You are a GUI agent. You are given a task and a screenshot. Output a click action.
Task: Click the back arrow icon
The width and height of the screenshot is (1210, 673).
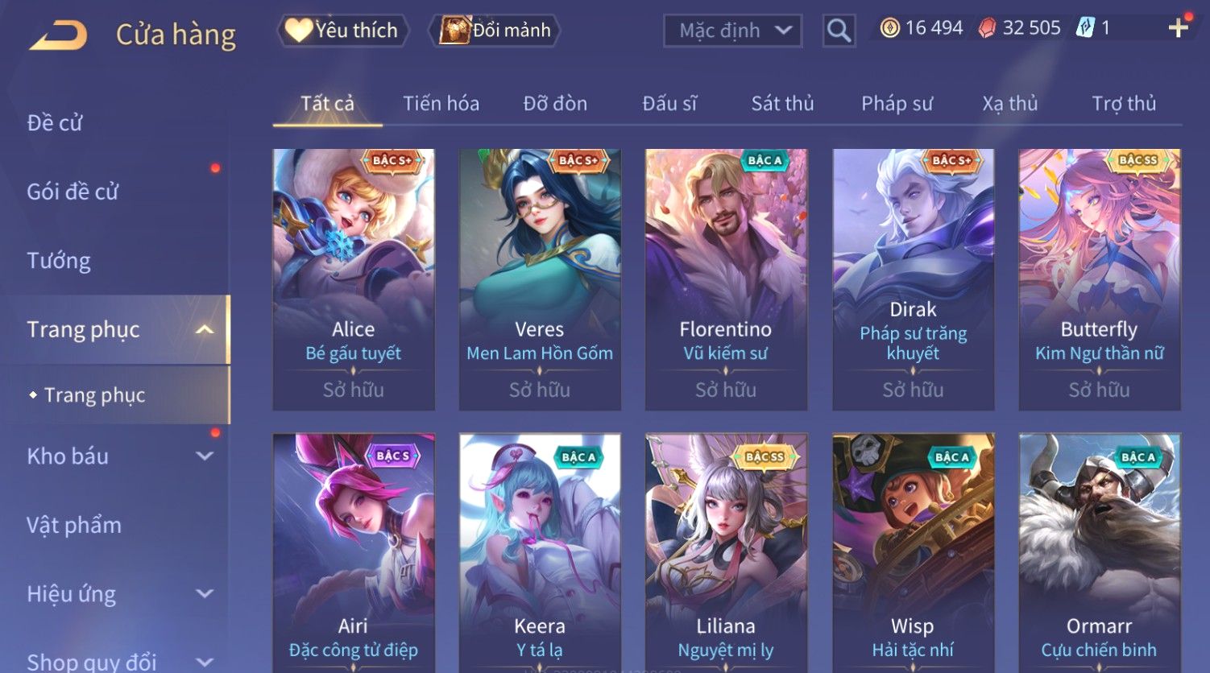coord(58,36)
